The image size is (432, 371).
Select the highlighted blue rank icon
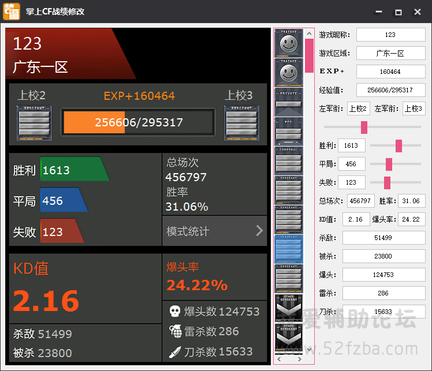pyautogui.click(x=288, y=249)
